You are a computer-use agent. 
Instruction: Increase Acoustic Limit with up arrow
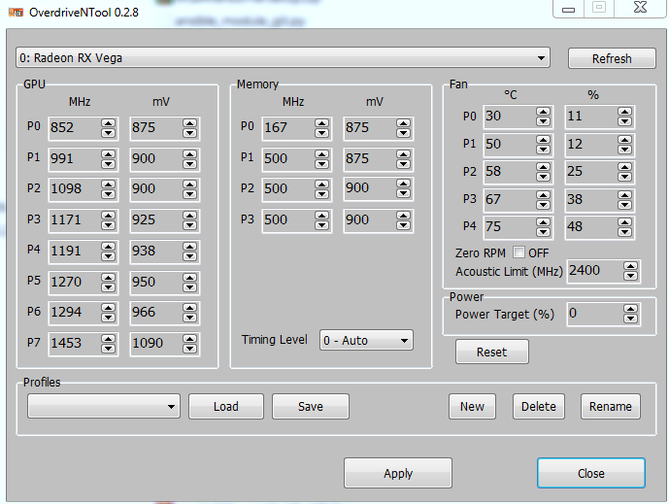(630, 266)
